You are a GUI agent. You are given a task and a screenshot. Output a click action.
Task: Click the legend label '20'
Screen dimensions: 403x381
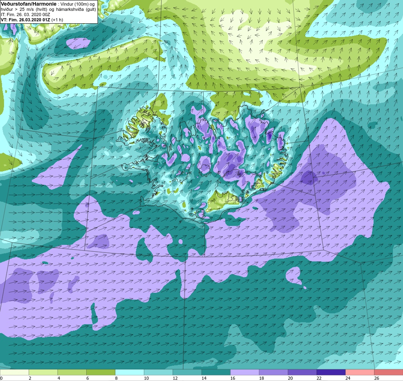(x=290, y=378)
